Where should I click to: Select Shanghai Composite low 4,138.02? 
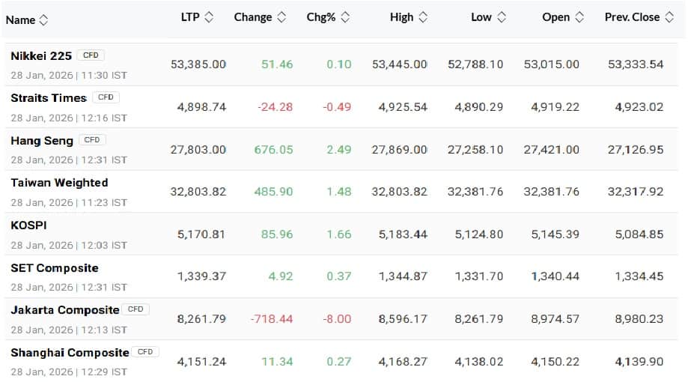478,362
